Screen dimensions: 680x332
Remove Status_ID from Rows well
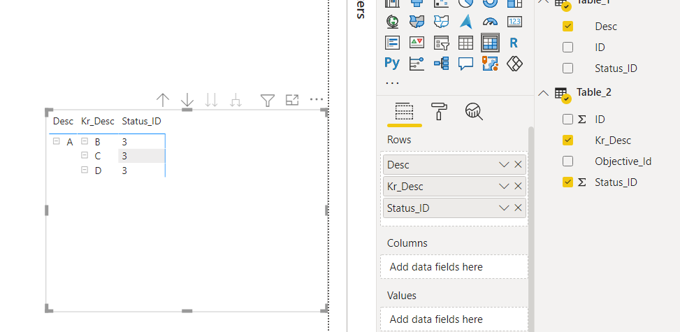518,208
